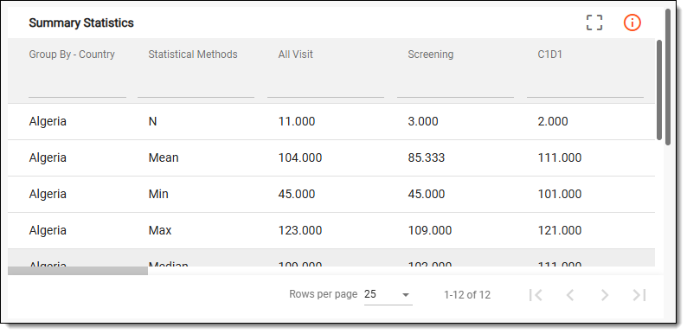The height and width of the screenshot is (334, 687).
Task: Click the All Visit column header
Action: click(x=296, y=55)
